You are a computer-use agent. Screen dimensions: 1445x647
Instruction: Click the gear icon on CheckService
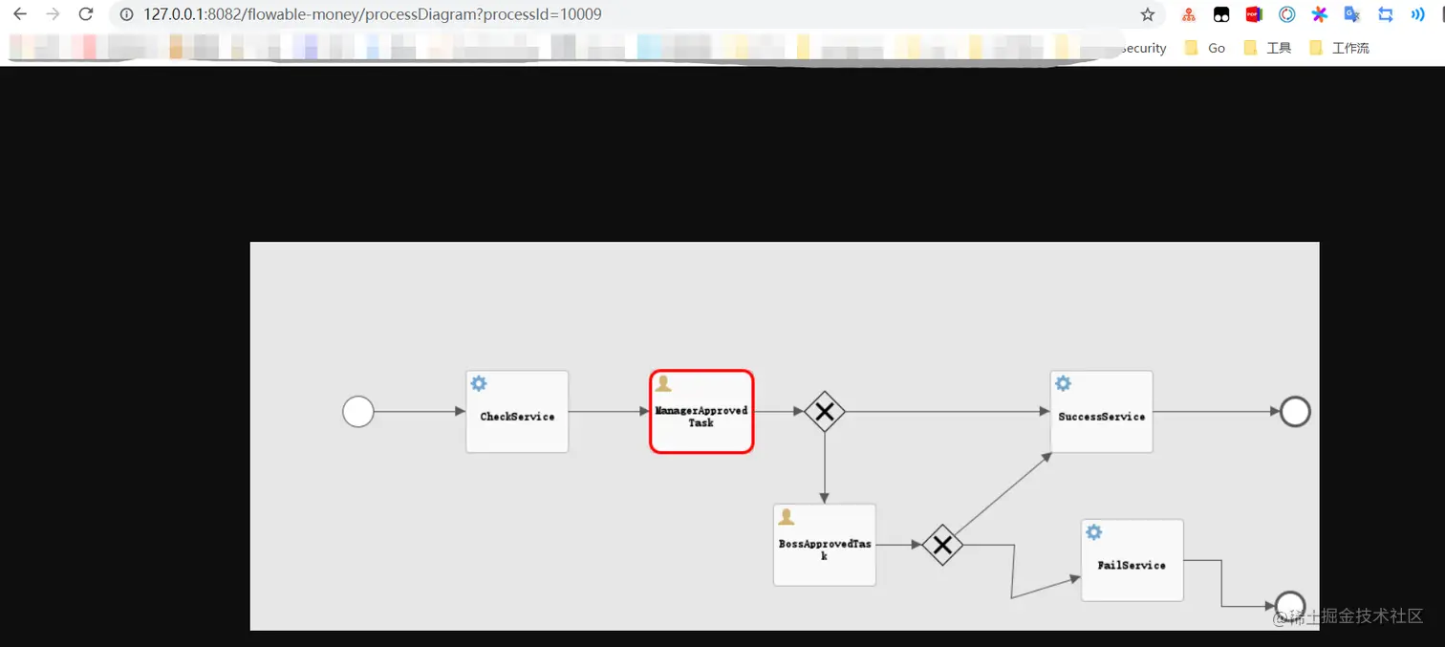coord(479,383)
